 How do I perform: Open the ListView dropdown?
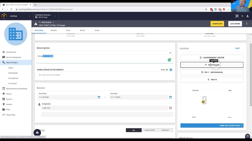click(20, 16)
